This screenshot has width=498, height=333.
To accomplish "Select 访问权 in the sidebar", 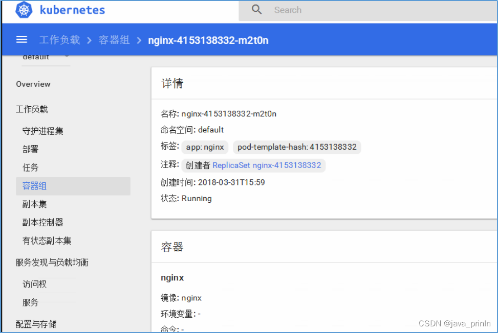I will pos(35,284).
